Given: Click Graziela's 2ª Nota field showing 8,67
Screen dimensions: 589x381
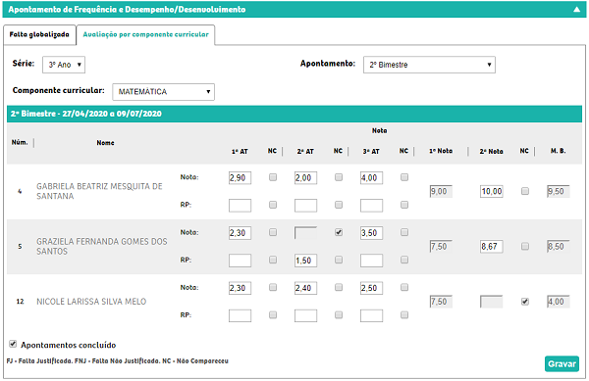Looking at the screenshot, I should (492, 247).
